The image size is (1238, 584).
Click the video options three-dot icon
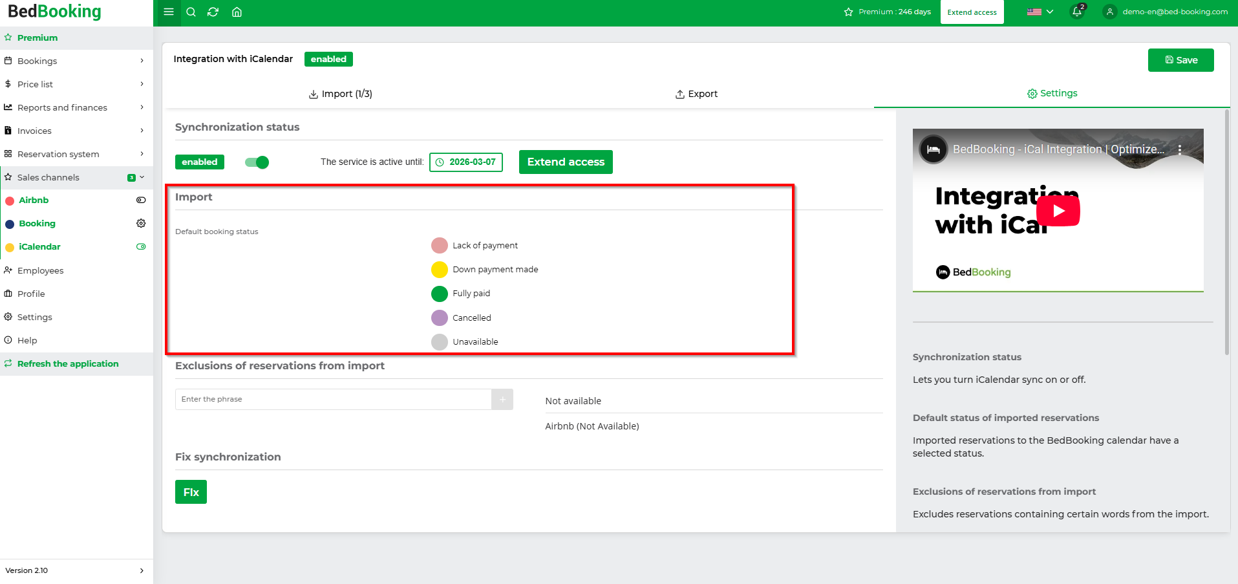click(x=1180, y=149)
